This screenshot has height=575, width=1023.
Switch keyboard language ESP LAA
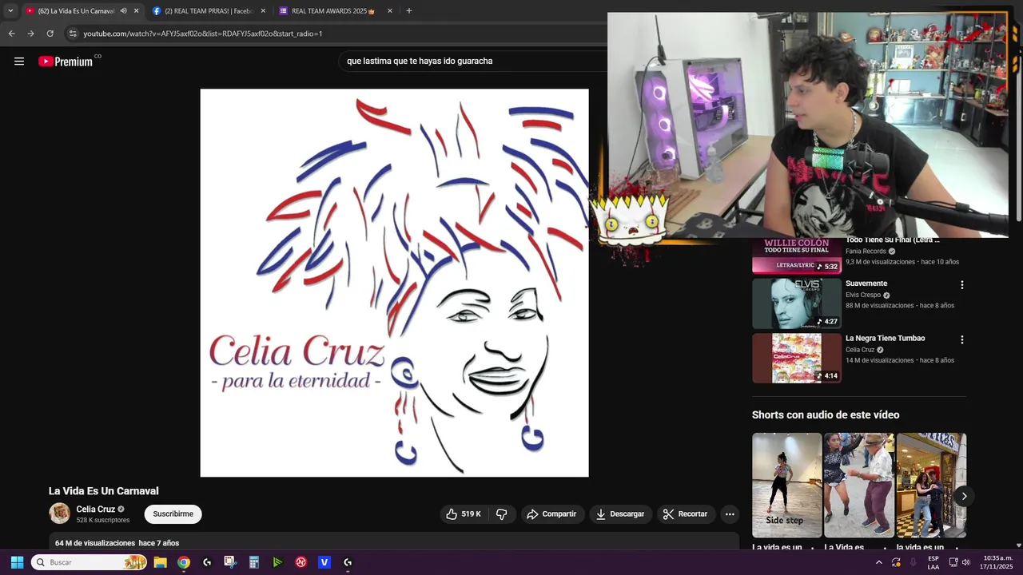coord(933,562)
